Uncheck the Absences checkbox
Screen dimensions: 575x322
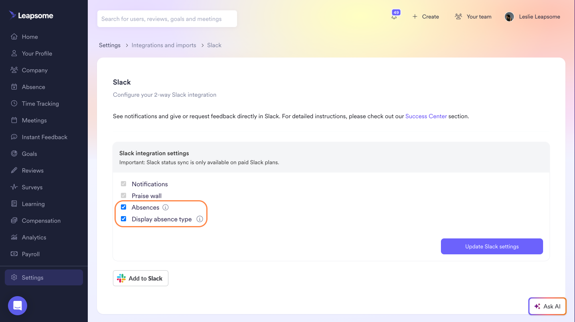coord(124,207)
